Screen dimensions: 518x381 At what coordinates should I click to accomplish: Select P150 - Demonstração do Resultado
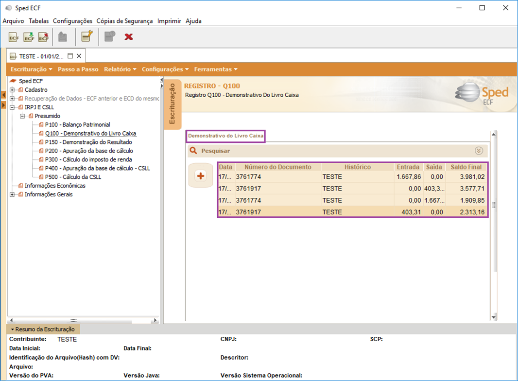(88, 142)
